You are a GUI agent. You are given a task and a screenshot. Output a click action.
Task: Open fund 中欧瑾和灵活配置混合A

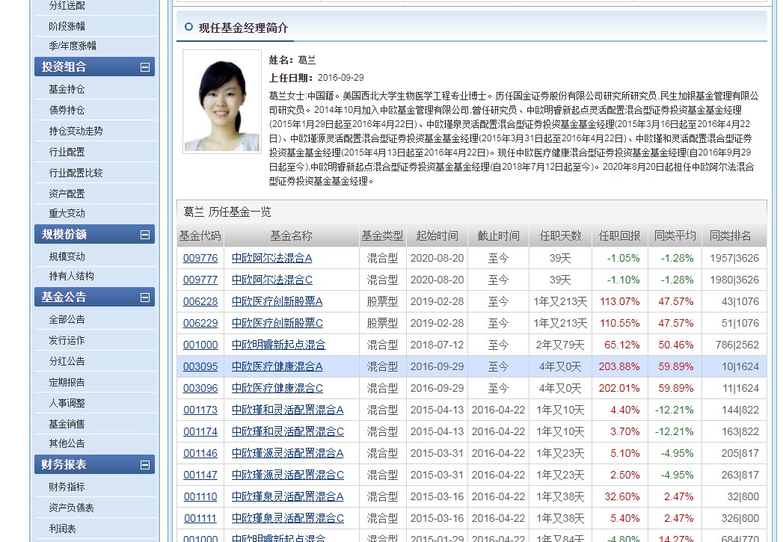pyautogui.click(x=288, y=410)
